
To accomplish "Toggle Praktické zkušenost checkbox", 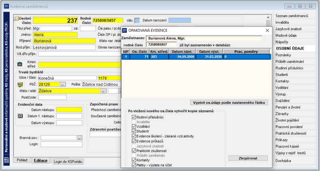I will [134, 151].
